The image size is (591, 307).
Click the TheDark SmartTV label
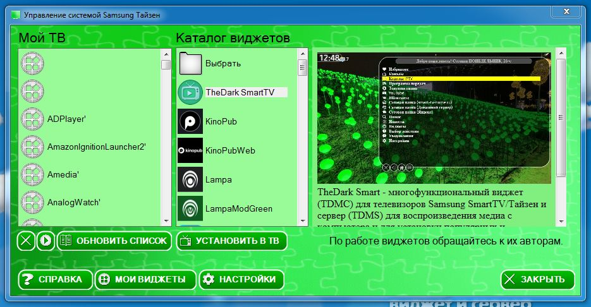tap(240, 92)
